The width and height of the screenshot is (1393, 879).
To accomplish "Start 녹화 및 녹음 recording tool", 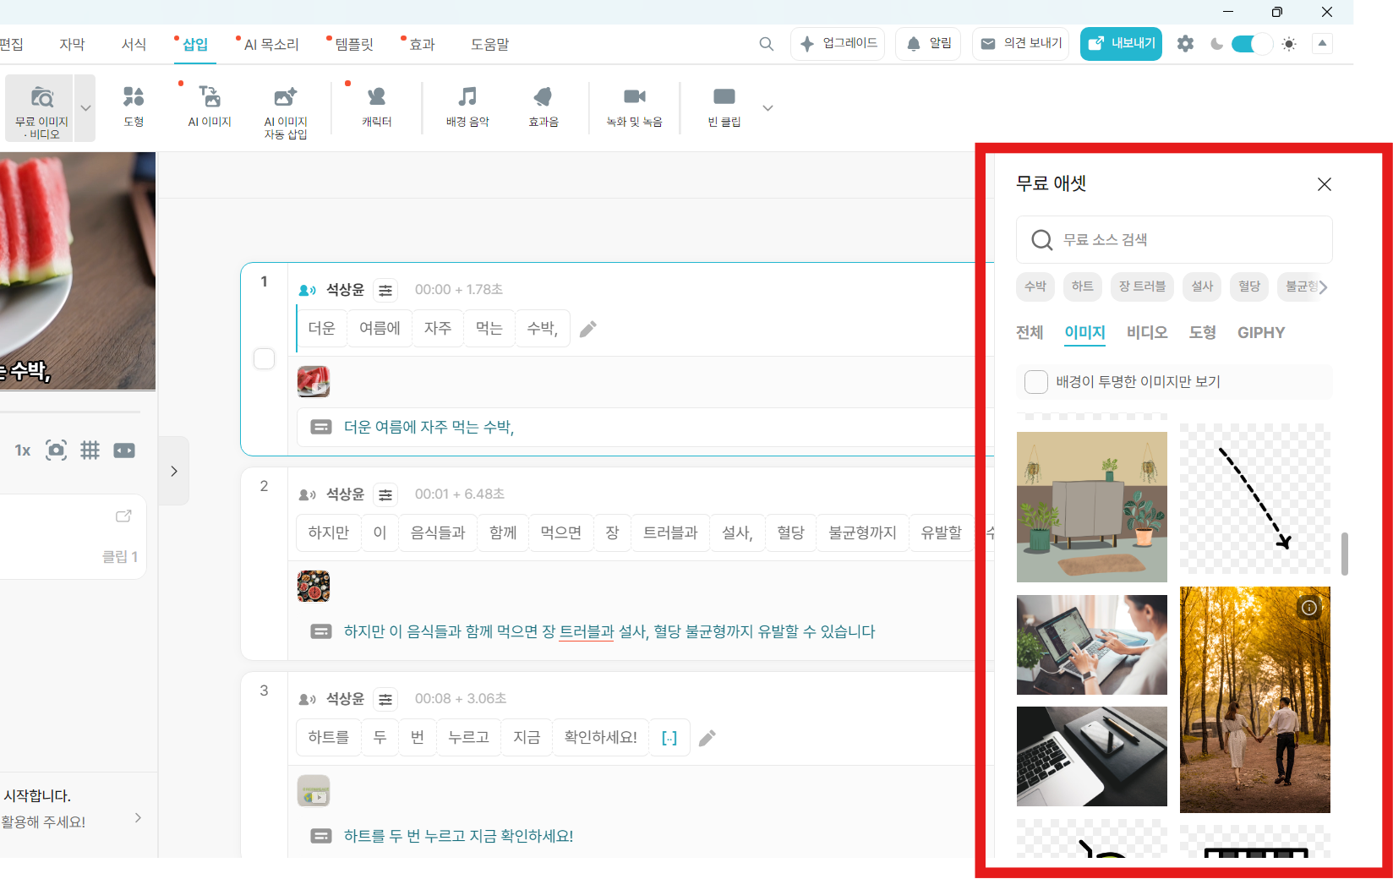I will coord(634,106).
